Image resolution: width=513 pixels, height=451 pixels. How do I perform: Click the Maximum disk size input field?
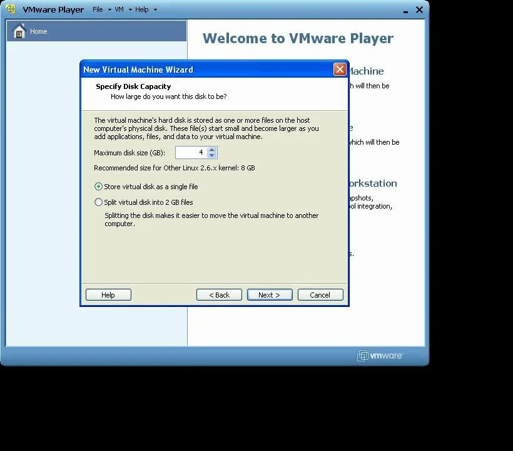tap(191, 153)
